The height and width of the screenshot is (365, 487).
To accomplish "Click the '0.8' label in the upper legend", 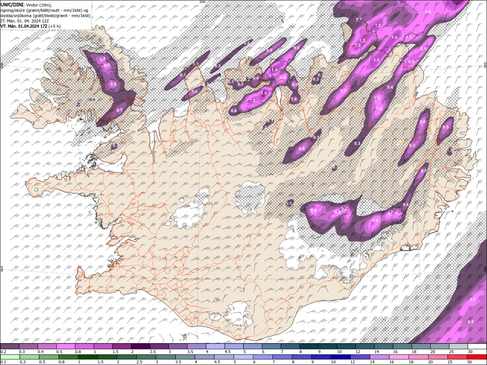I will [x=78, y=352].
